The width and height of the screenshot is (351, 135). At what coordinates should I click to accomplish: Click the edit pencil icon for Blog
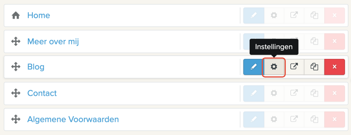[x=254, y=67]
